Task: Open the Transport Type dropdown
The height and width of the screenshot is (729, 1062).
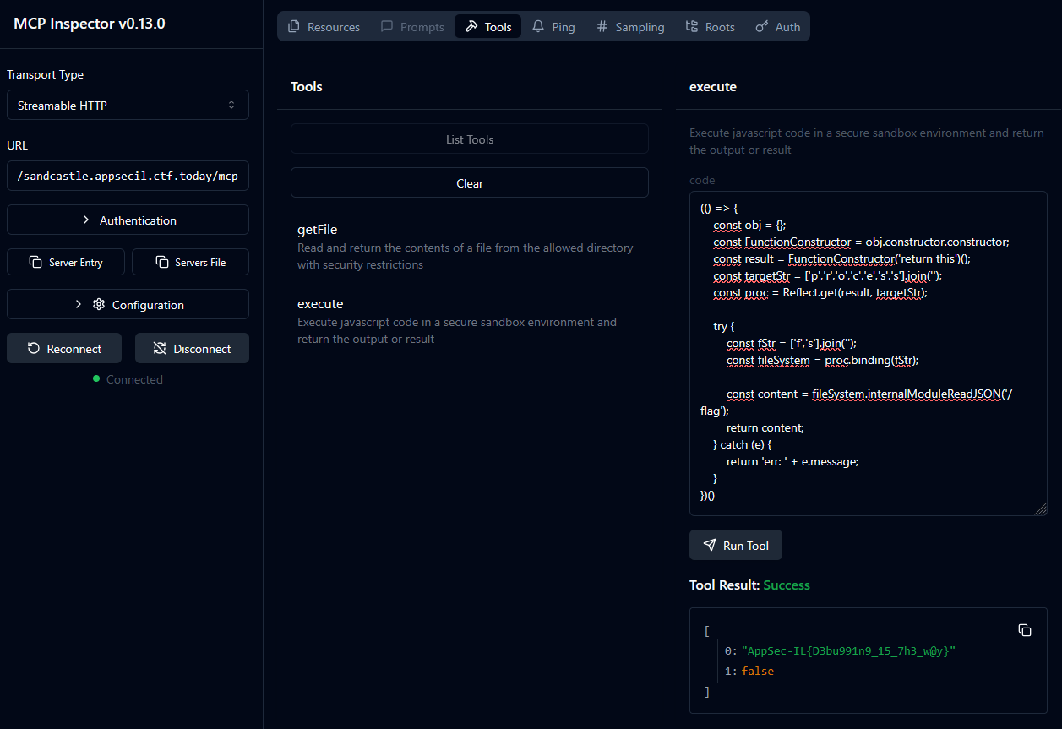Action: pyautogui.click(x=128, y=106)
